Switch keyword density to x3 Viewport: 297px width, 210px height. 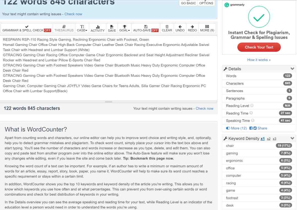click(x=274, y=139)
